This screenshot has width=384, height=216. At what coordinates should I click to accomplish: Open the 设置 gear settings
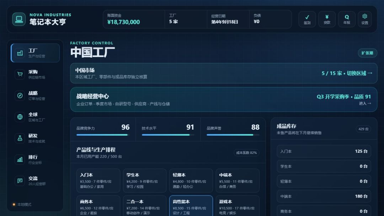click(364, 19)
